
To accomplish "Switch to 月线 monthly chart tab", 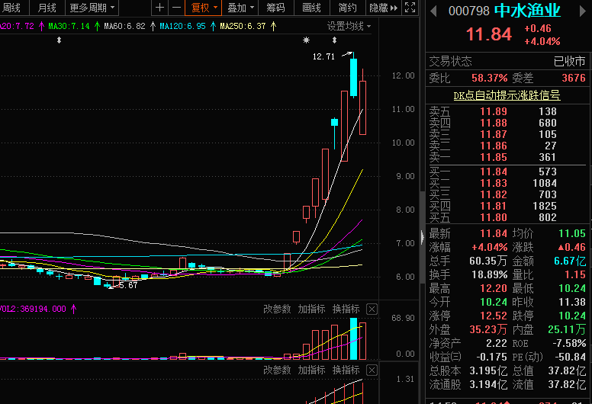I will tap(47, 8).
